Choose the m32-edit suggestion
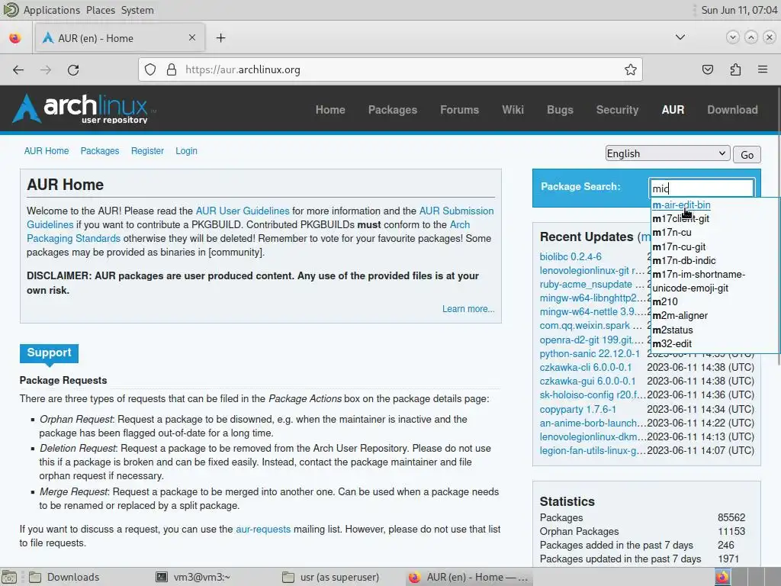781x586 pixels. tap(672, 344)
